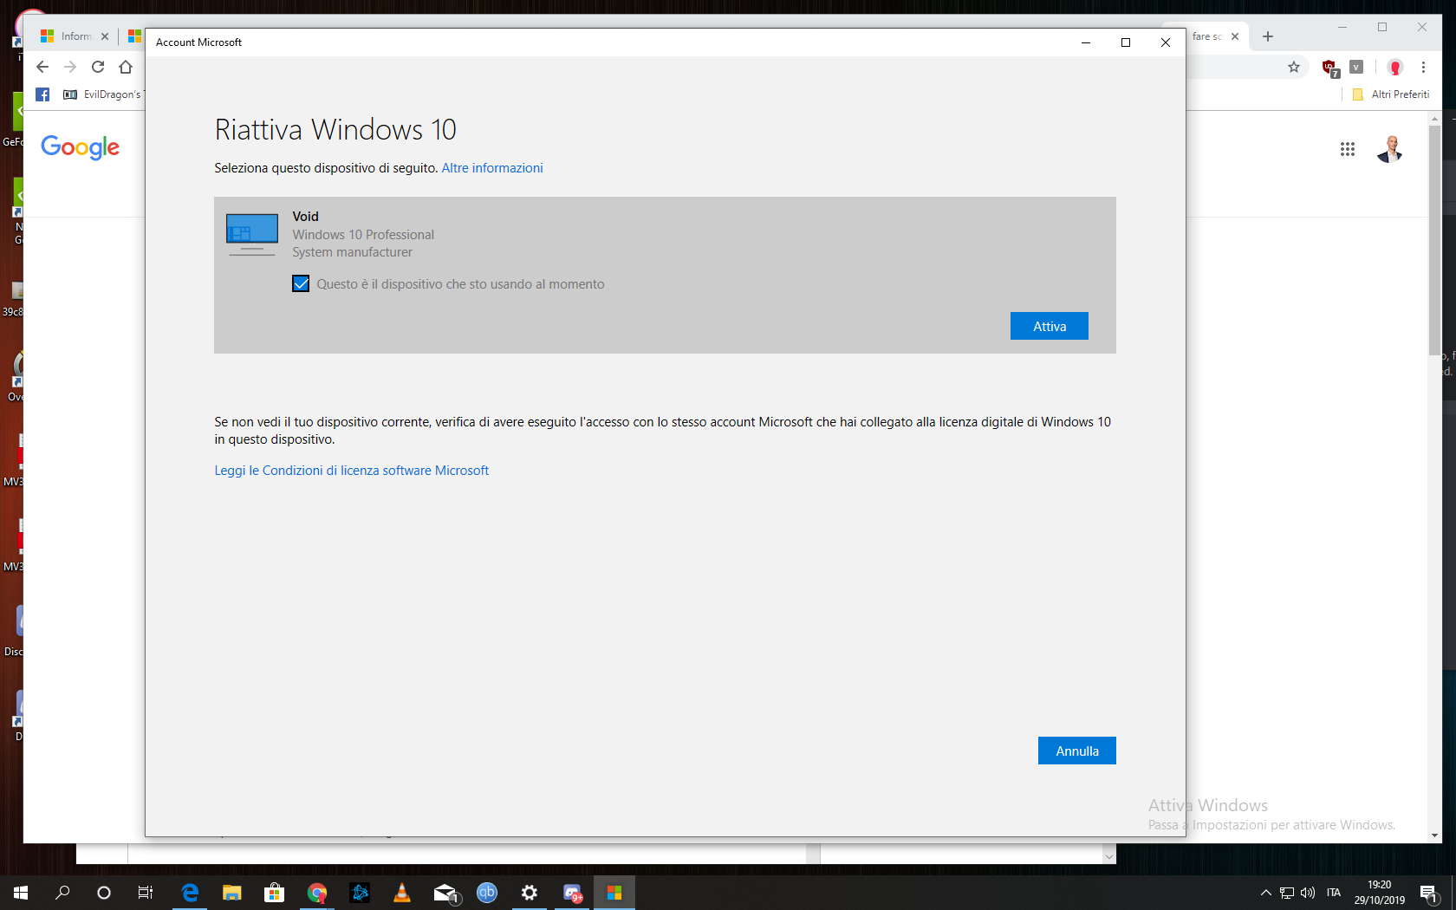This screenshot has height=910, width=1456.
Task: Click the Chrome page vertical scrollbar
Action: tap(1435, 240)
